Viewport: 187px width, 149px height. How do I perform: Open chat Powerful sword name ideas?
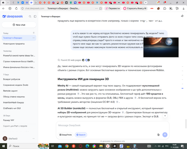tap(19, 56)
